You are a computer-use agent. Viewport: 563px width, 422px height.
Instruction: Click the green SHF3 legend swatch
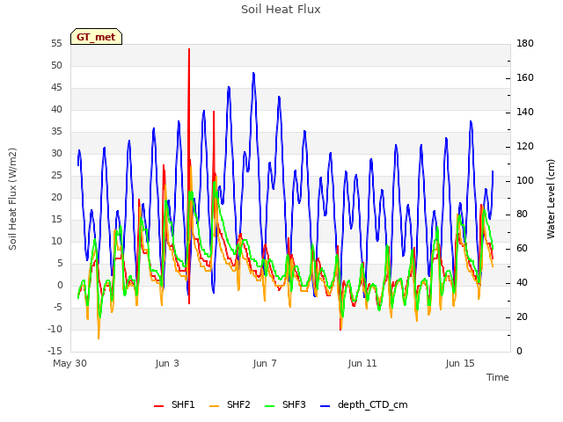pos(270,406)
